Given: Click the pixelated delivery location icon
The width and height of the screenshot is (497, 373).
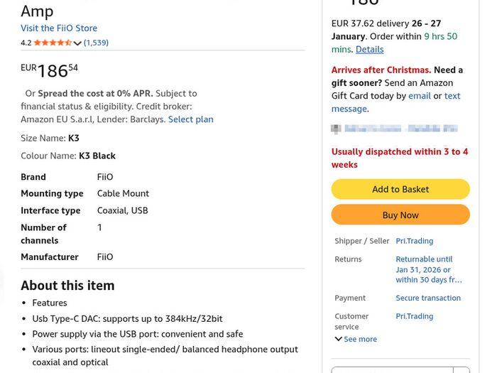Looking at the screenshot, I should pos(336,129).
